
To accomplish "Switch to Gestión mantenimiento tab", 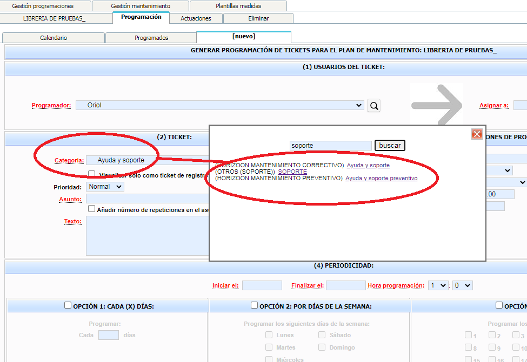I will click(141, 6).
